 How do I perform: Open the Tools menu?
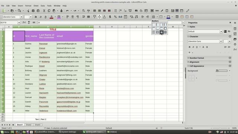[x=49, y=6]
